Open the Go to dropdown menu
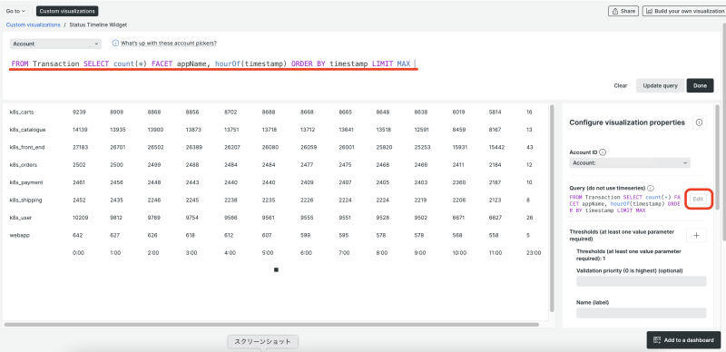 tap(15, 11)
